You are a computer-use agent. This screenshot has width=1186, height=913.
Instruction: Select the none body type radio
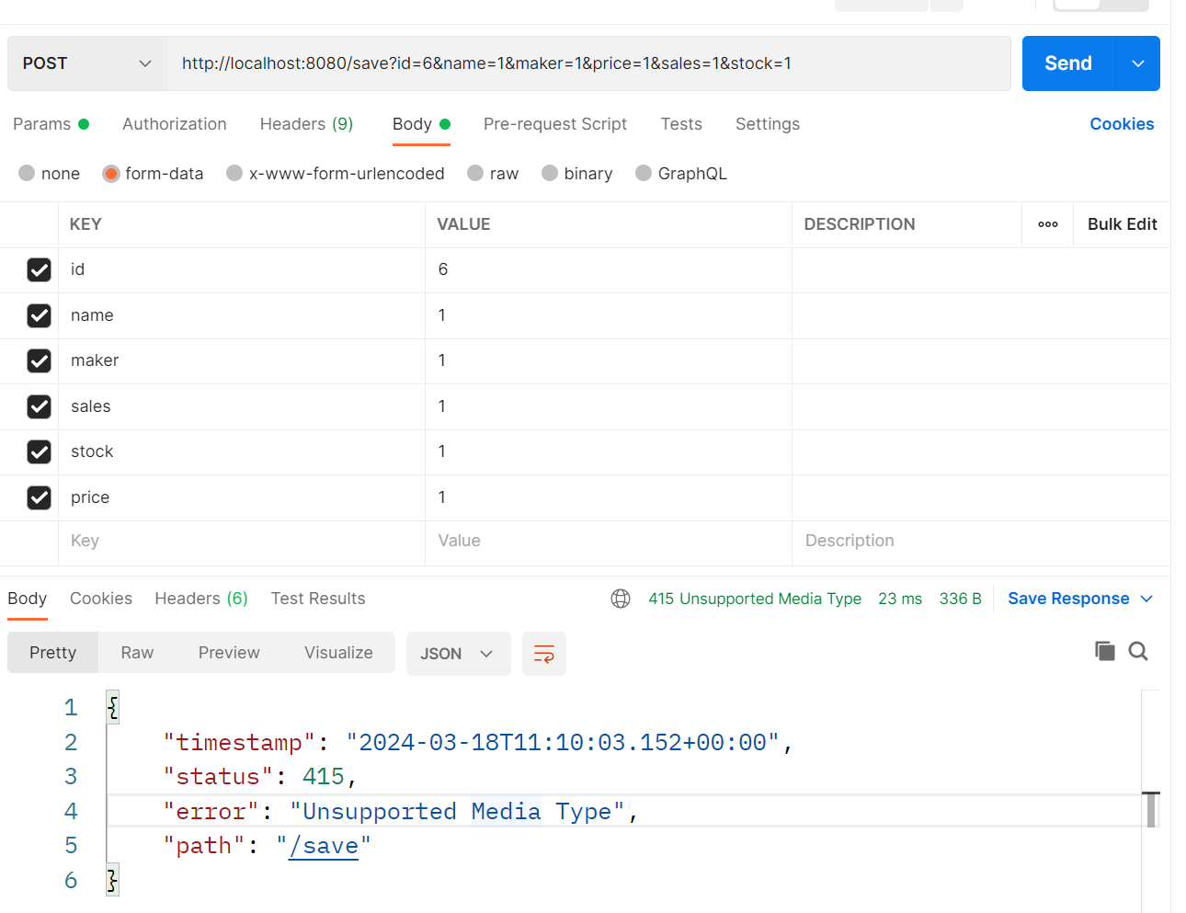coord(27,173)
